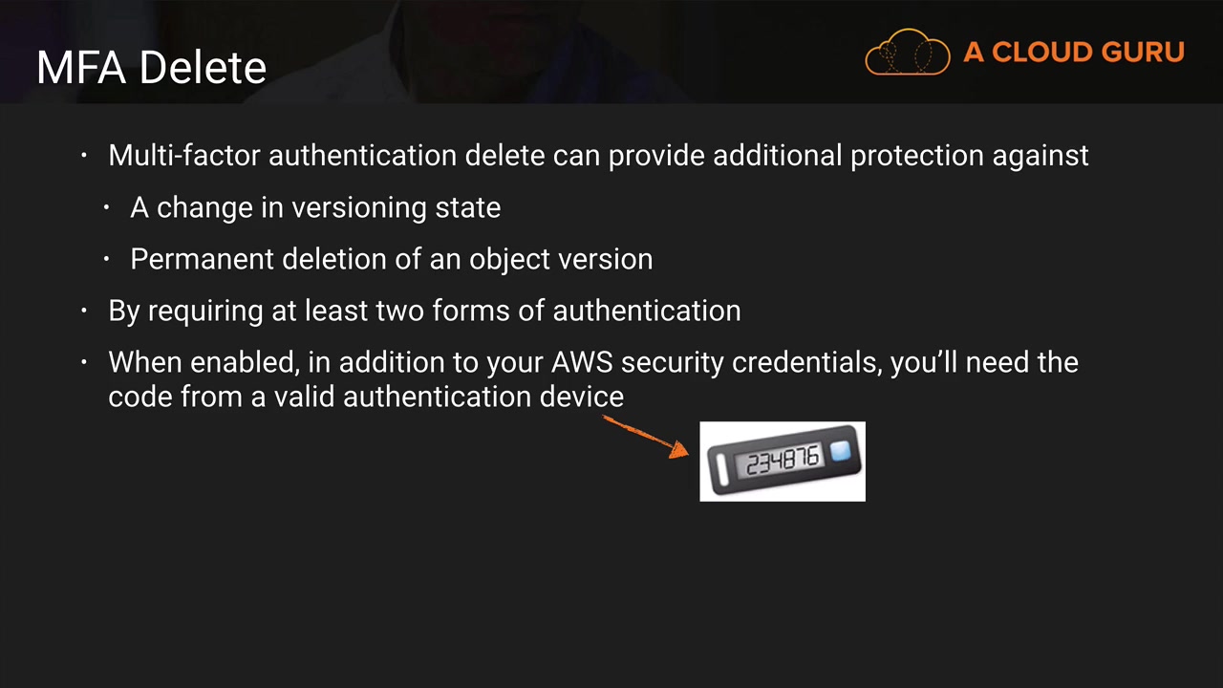Viewport: 1223px width, 688px height.
Task: Click the words 'AWS security credentials'
Action: [717, 362]
